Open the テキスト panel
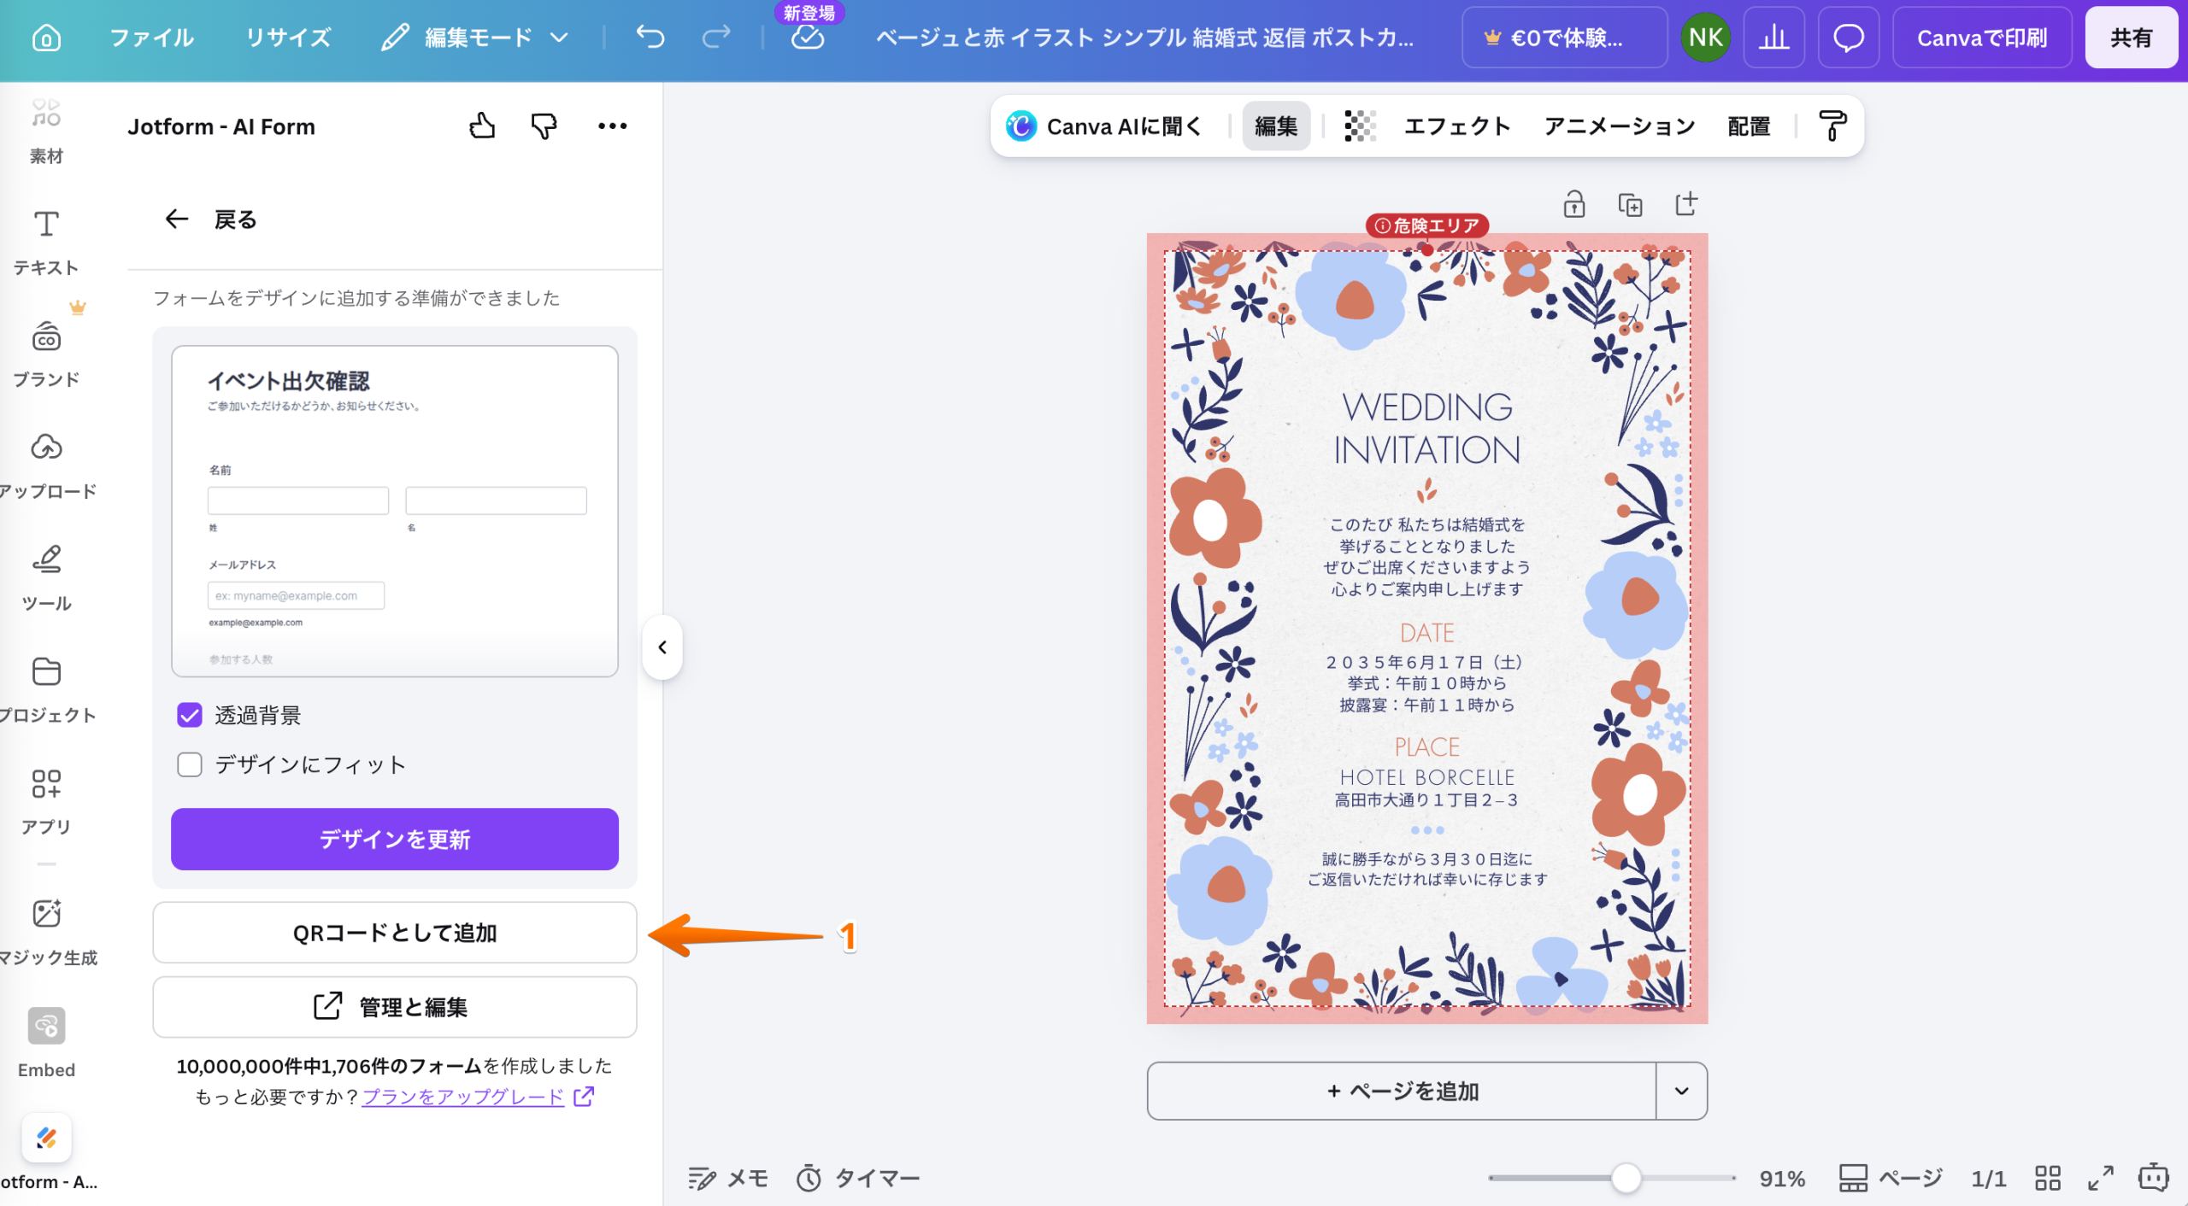 click(46, 243)
